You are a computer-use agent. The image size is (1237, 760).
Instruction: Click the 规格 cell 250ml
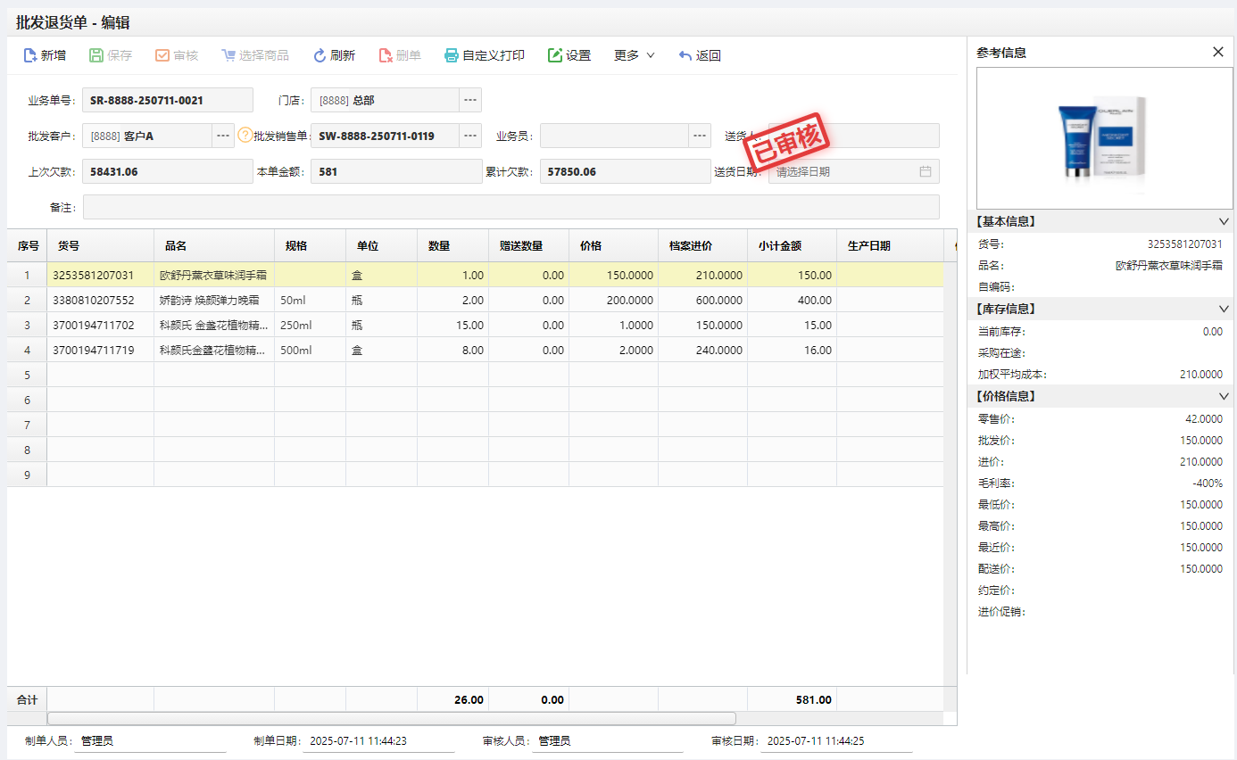[x=311, y=326]
